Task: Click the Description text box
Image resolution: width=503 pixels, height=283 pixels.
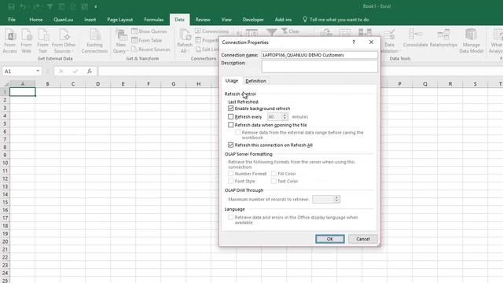Action: click(320, 66)
